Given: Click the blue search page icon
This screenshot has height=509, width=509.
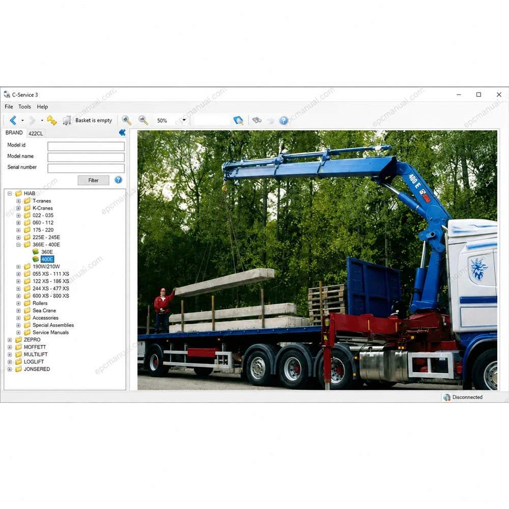Looking at the screenshot, I should pyautogui.click(x=238, y=121).
